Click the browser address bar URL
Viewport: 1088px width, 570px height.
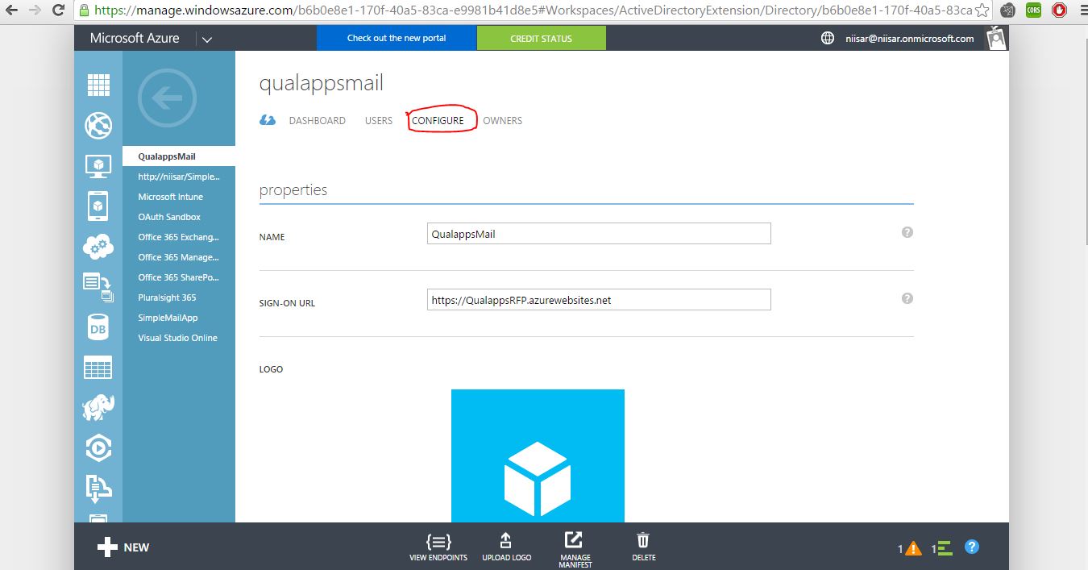532,11
